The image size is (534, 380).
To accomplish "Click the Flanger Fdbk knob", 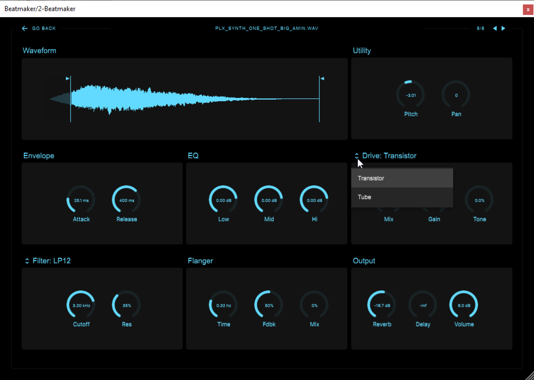I will 269,305.
